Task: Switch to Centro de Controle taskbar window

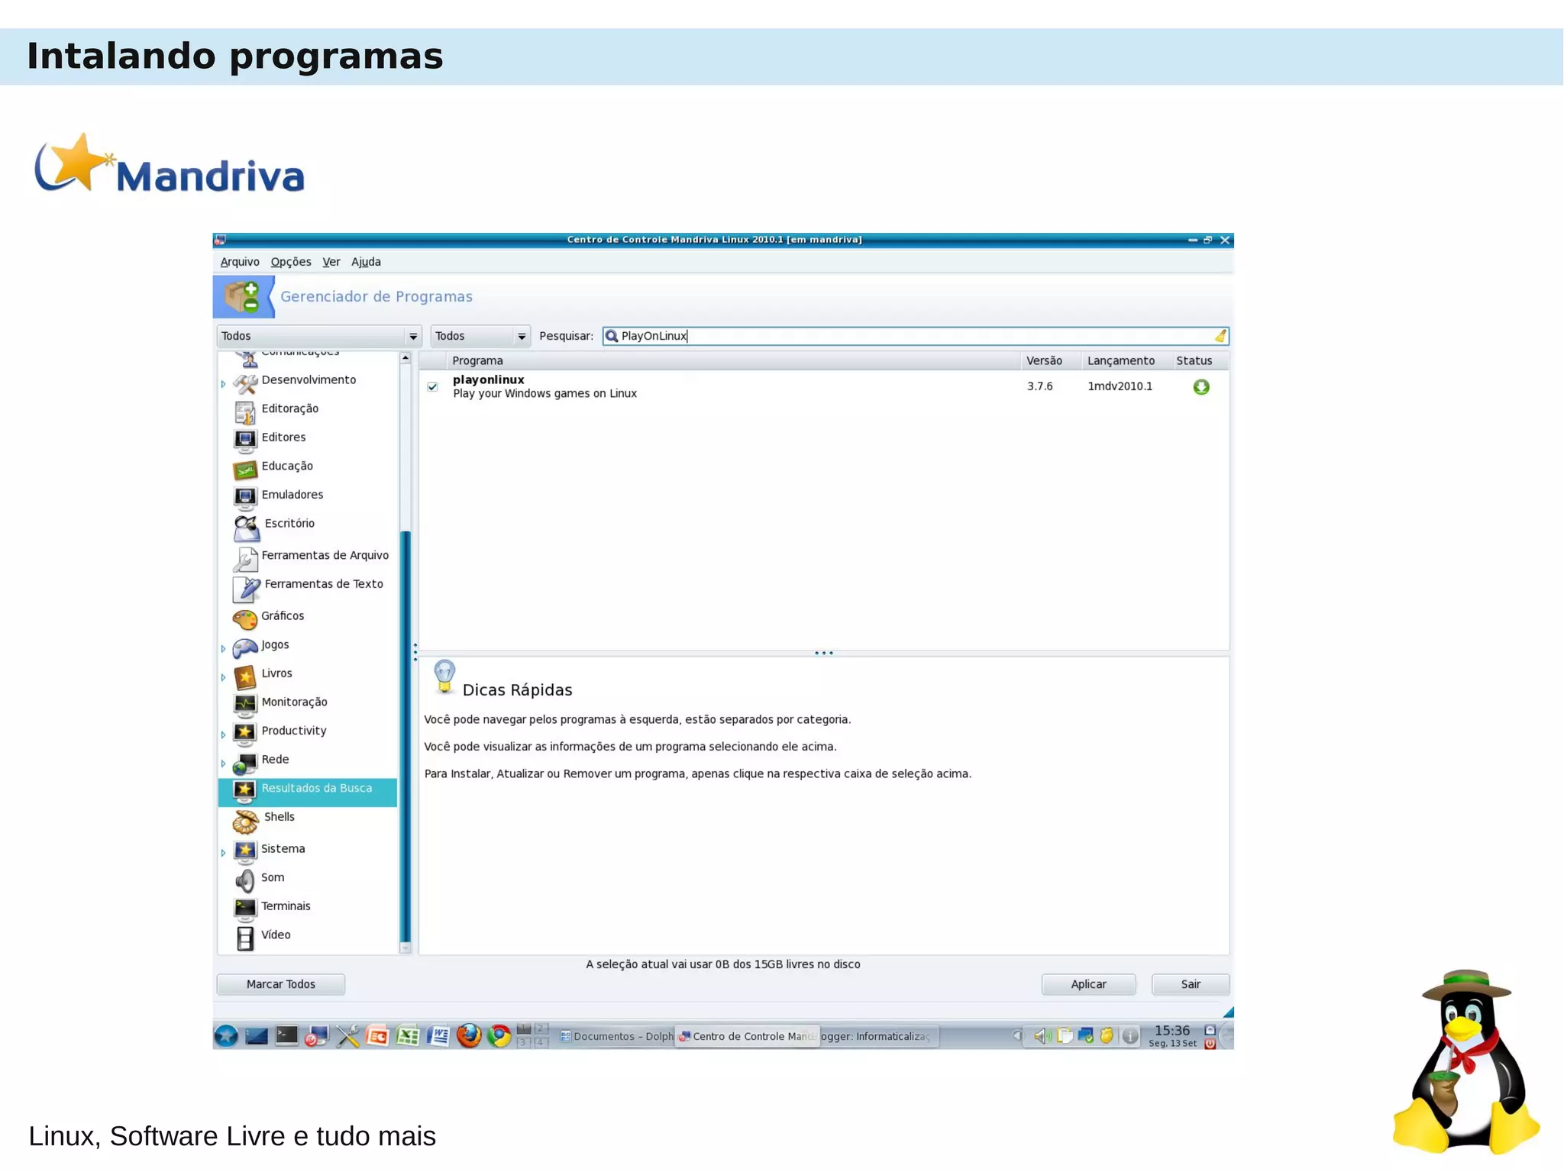Action: tap(748, 1036)
